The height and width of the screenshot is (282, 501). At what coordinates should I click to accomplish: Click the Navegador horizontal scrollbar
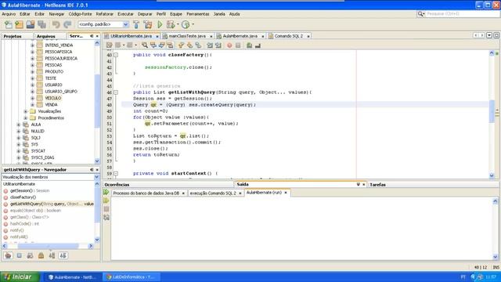point(48,246)
